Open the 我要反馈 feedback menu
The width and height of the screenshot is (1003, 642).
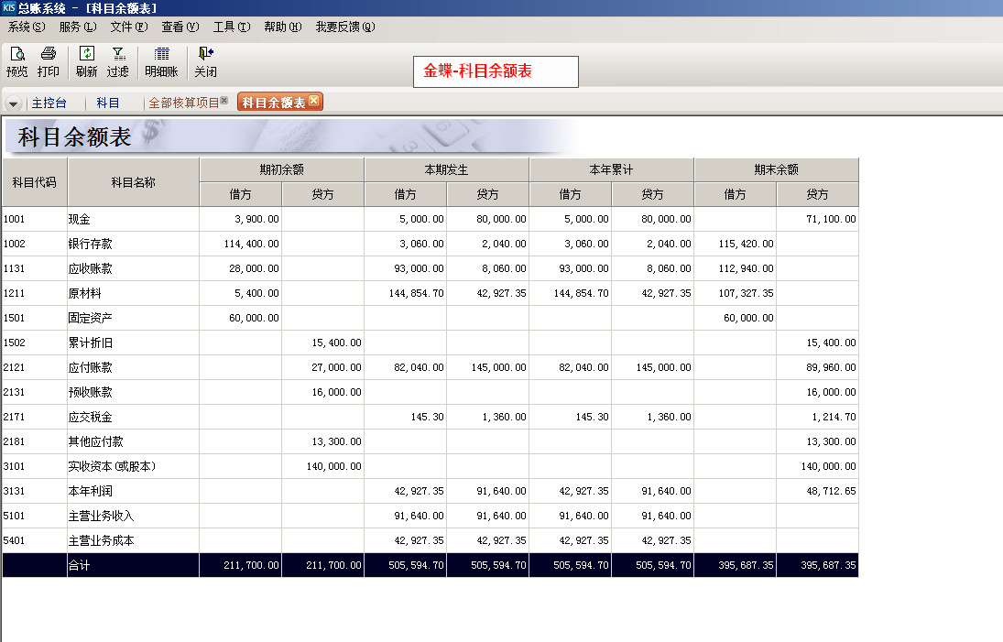(344, 27)
